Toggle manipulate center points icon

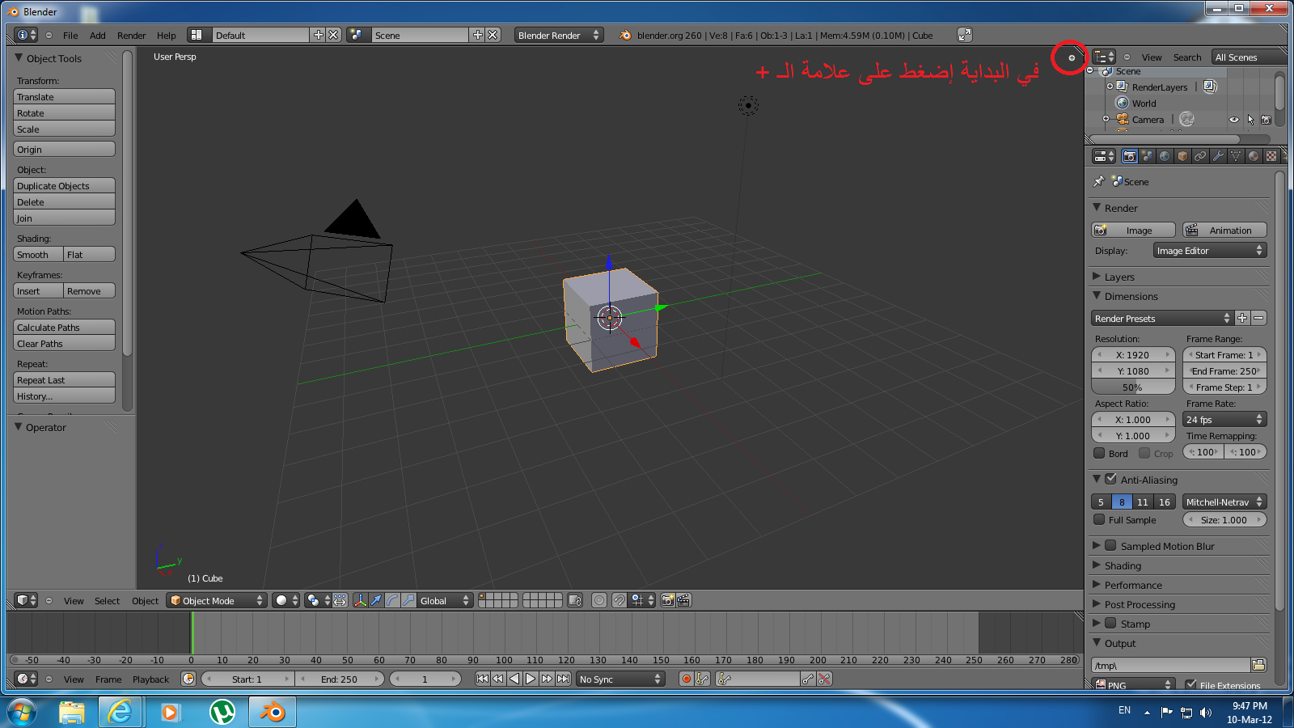pyautogui.click(x=340, y=600)
